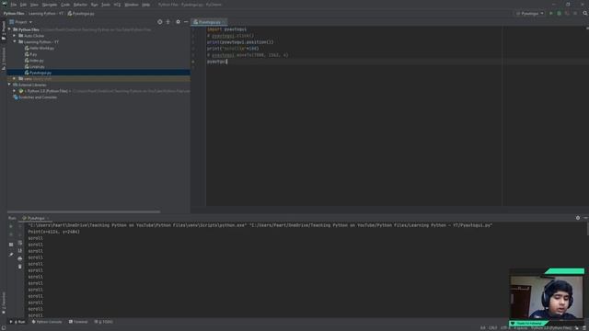Open the Refactor menu
Image resolution: width=589 pixels, height=331 pixels.
coord(80,5)
